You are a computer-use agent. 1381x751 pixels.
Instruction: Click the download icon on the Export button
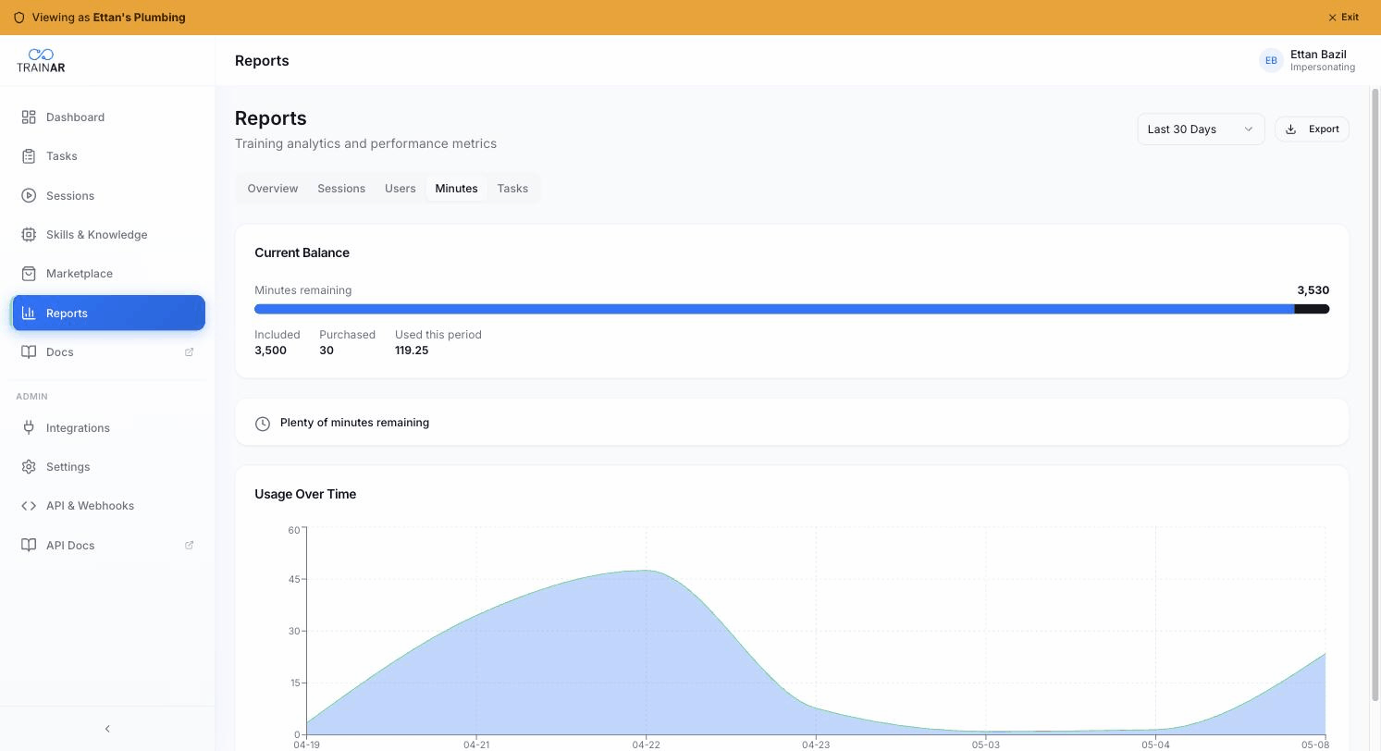coord(1291,129)
